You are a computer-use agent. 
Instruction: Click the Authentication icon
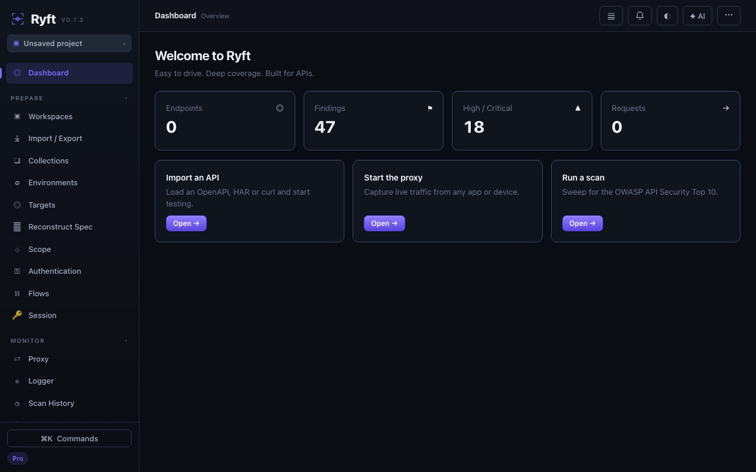click(17, 271)
